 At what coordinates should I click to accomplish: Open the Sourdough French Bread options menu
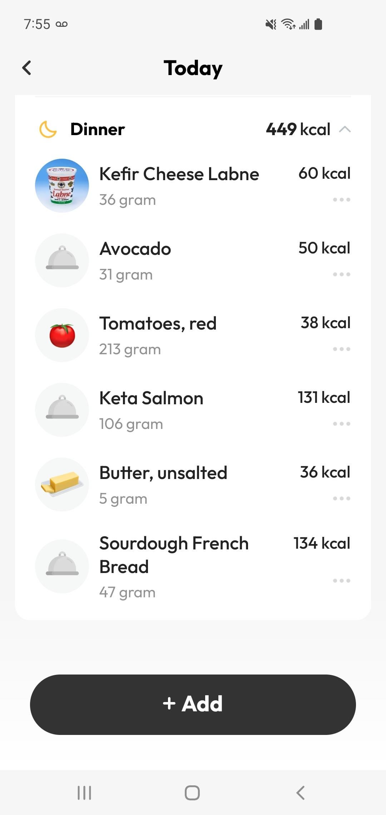pyautogui.click(x=341, y=581)
